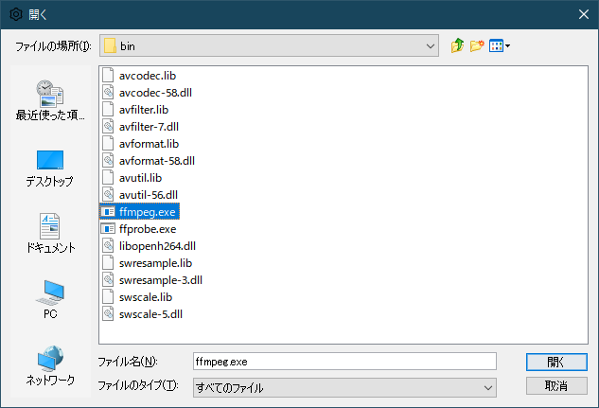599x408 pixels.
Task: Select avcodec.lib file name
Action: point(148,76)
